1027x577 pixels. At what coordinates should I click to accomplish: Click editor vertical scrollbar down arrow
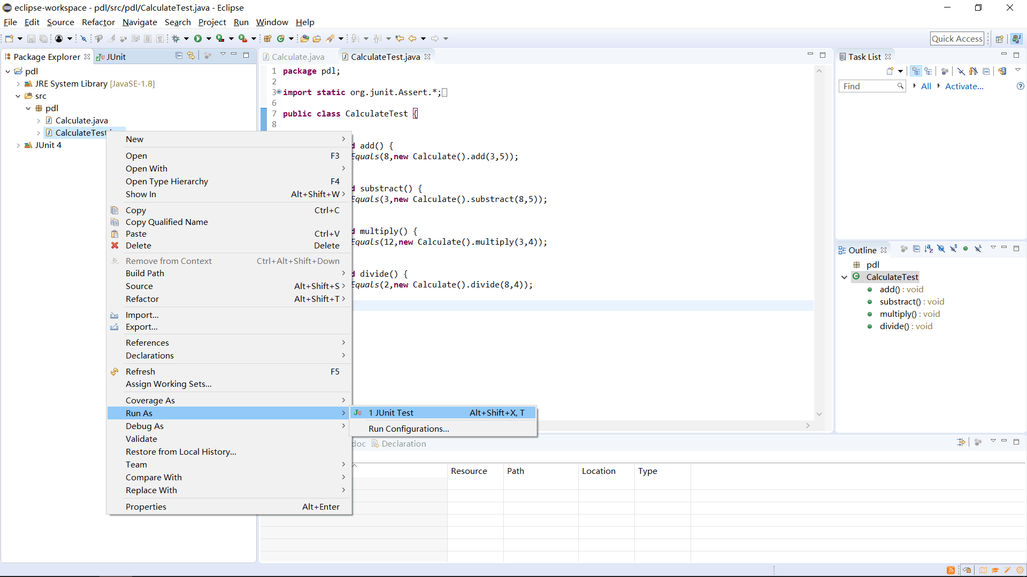pos(819,415)
